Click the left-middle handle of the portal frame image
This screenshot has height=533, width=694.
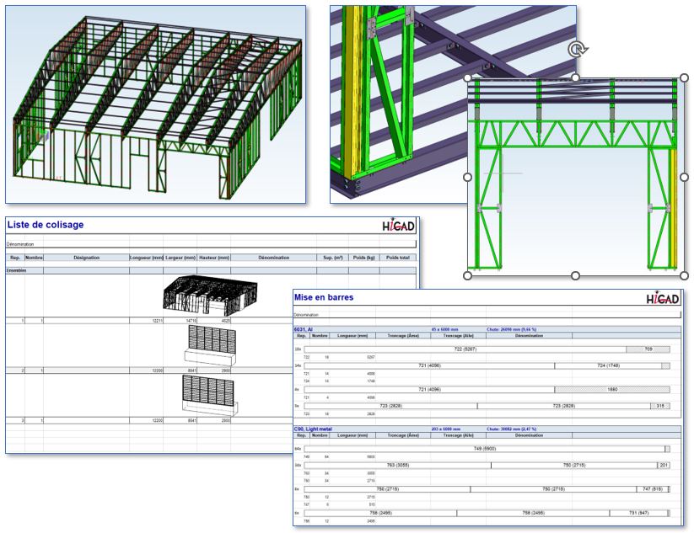[x=467, y=177]
